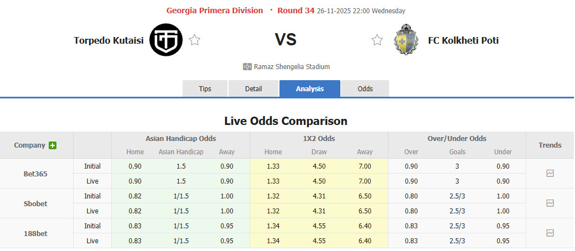Image resolution: width=575 pixels, height=251 pixels.
Task: Select the Analysis tab
Action: 310,88
